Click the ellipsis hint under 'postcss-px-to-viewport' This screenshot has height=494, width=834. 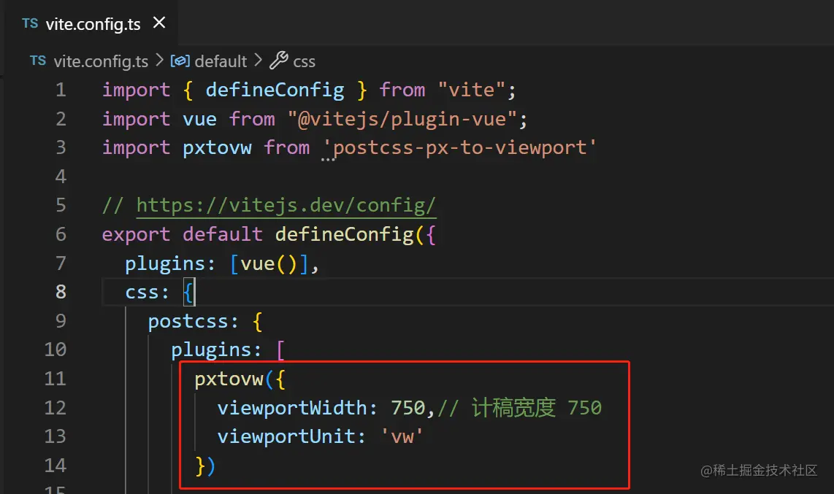(x=328, y=159)
